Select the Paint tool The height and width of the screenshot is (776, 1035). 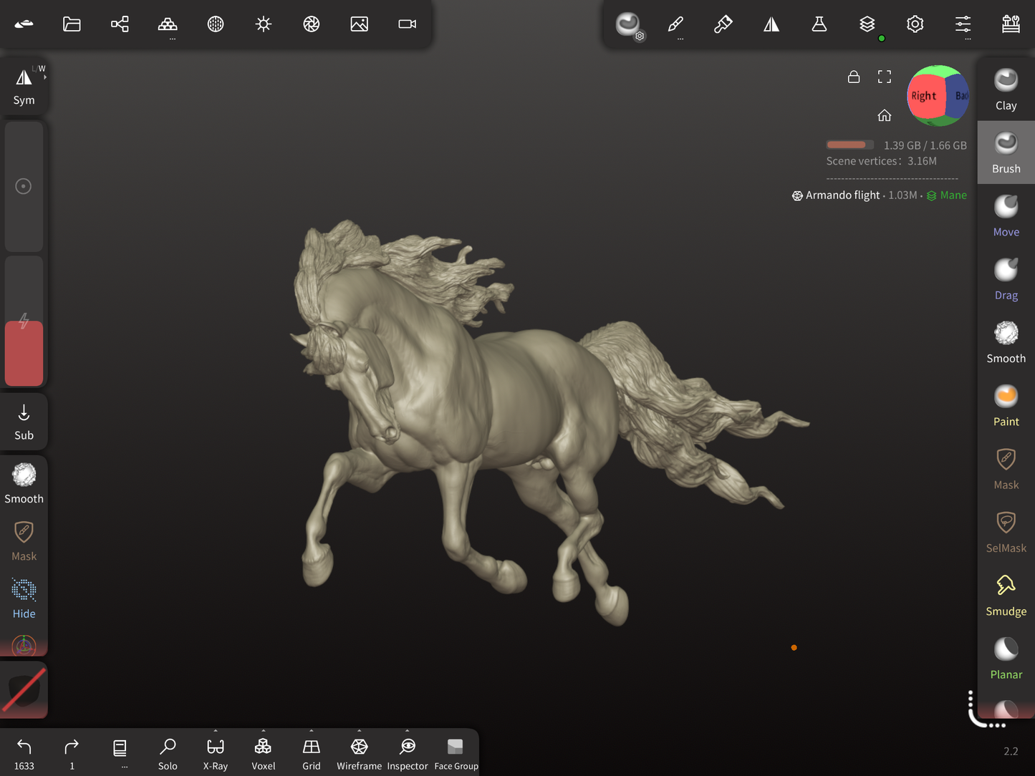[x=1006, y=405]
